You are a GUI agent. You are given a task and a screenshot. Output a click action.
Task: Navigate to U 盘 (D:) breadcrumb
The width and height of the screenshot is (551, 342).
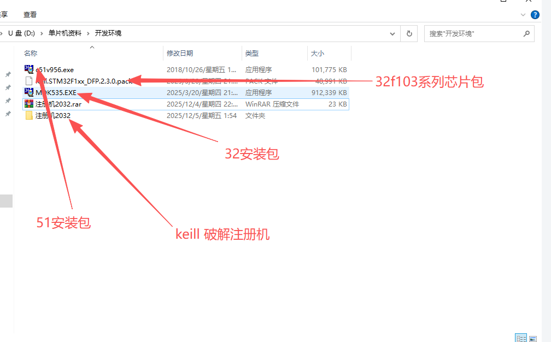coord(21,33)
